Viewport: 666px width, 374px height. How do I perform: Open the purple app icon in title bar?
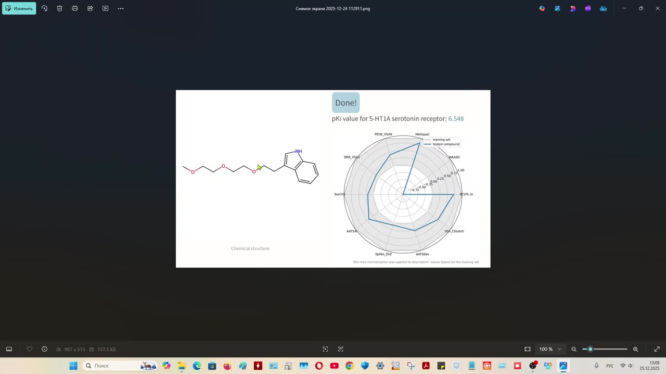(x=588, y=8)
